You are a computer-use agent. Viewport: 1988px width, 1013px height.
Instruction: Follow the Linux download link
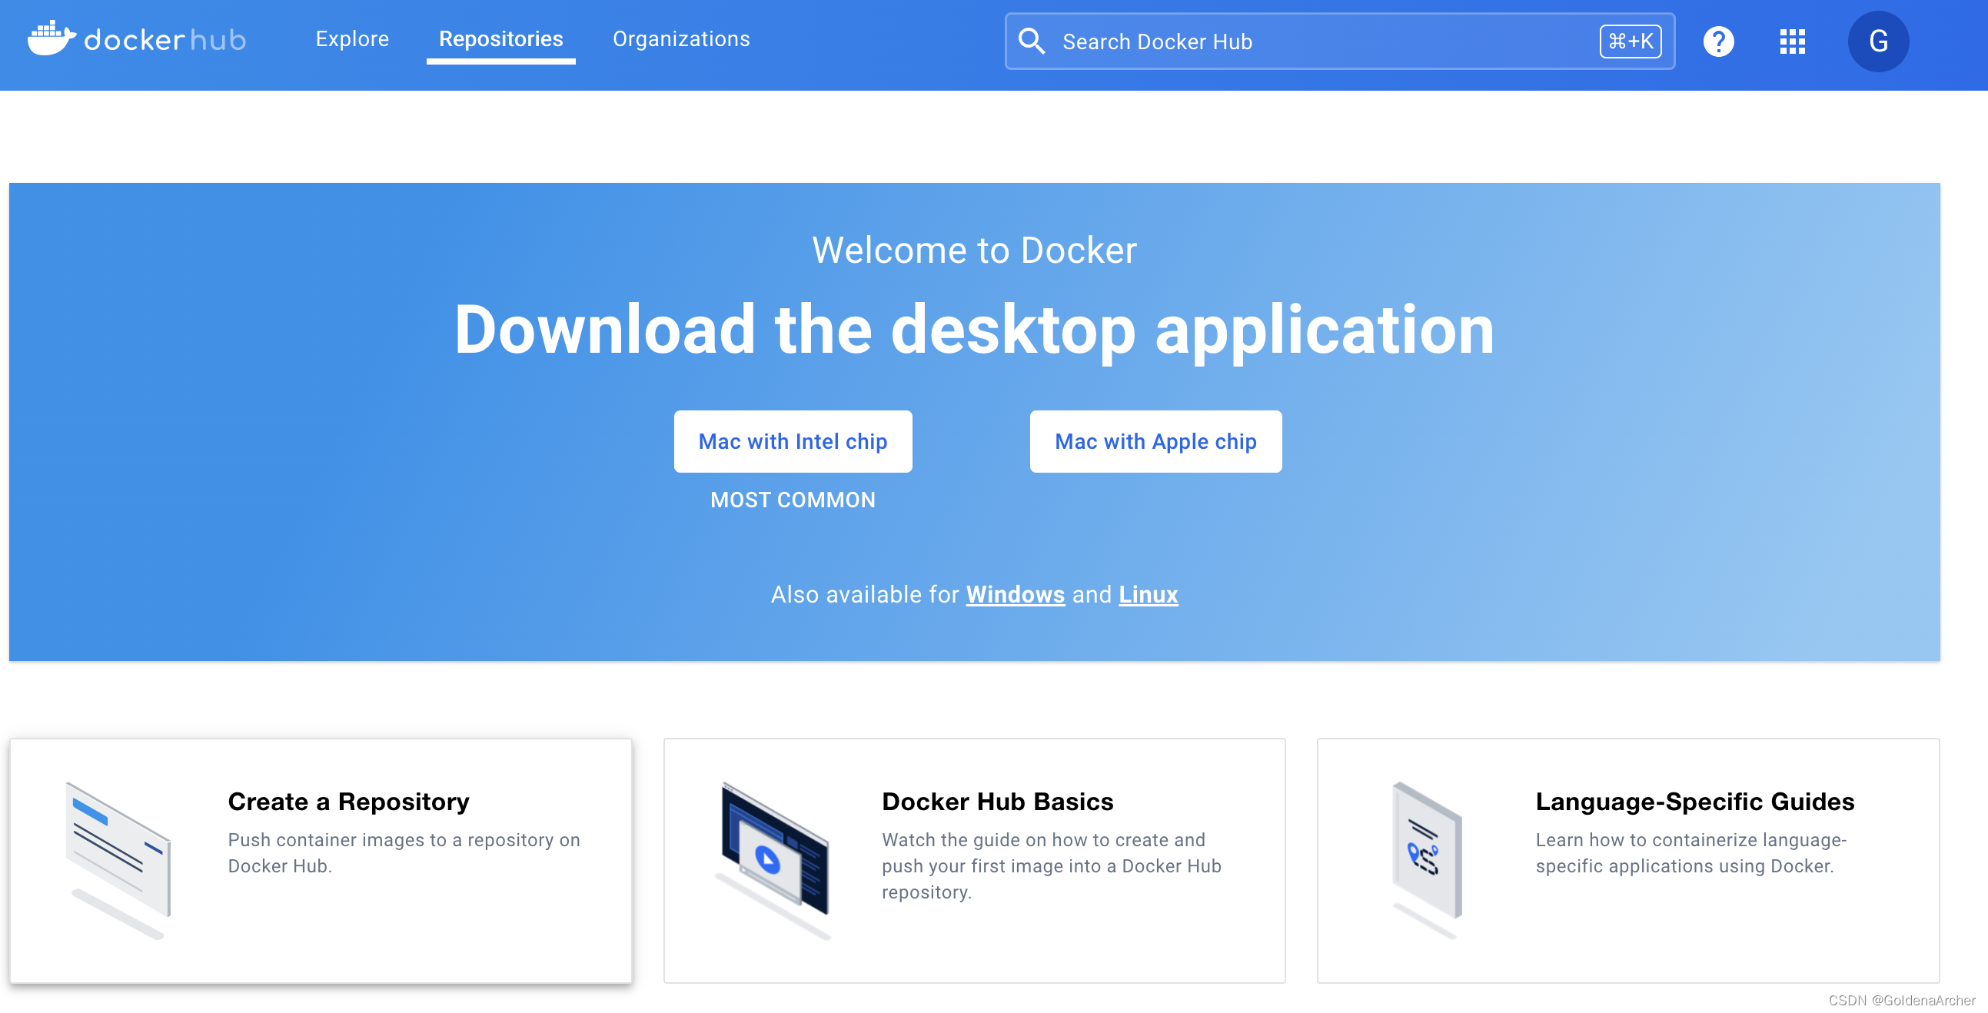pos(1148,594)
